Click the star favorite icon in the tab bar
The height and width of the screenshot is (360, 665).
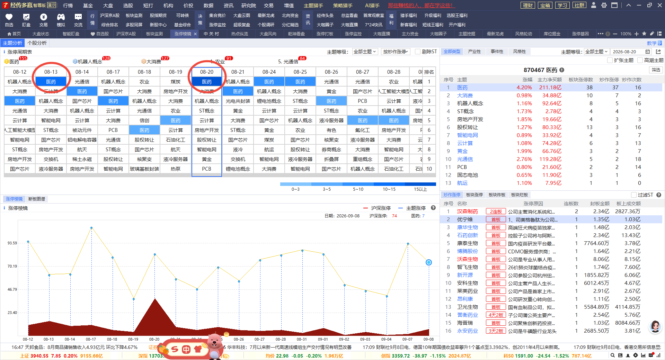[644, 34]
